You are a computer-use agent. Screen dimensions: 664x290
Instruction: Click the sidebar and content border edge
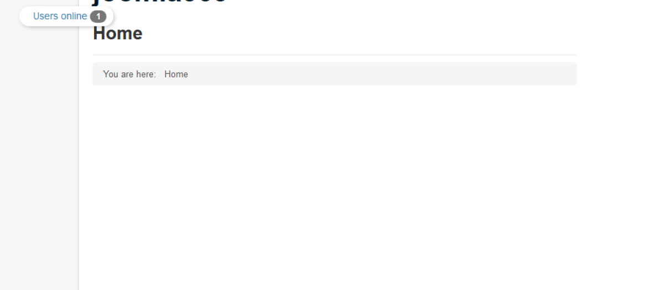tap(79, 166)
